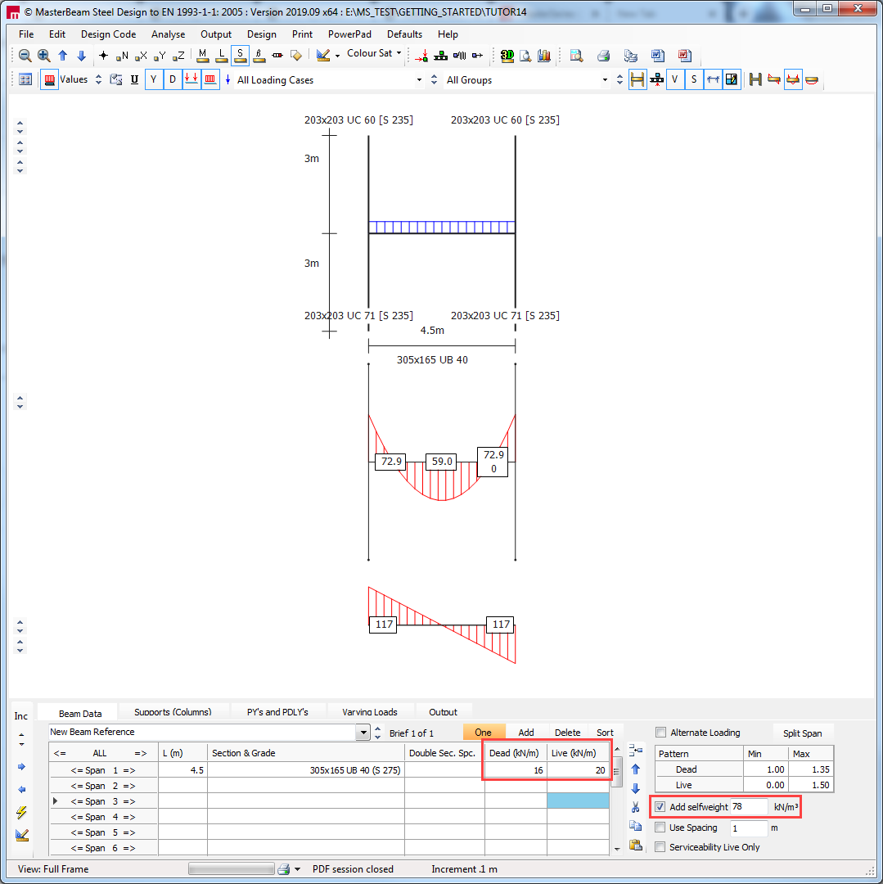
Task: Open the 3D view icon
Action: 507,56
